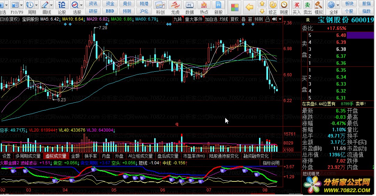Open the F10/F9 company info icon
This screenshot has height=196, width=376.
point(15,5)
